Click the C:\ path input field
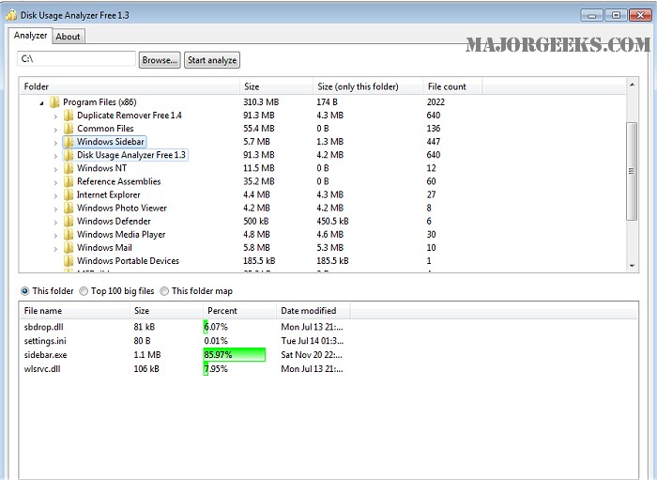 [76, 58]
